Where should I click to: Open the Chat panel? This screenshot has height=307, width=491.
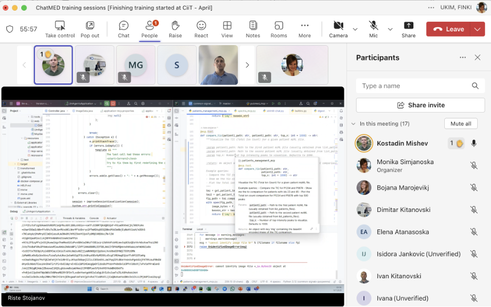123,29
